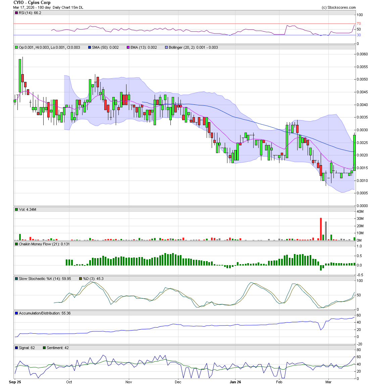Click the '(c) Stockscores.com' credit text
369x389 pixels.
[338, 7]
